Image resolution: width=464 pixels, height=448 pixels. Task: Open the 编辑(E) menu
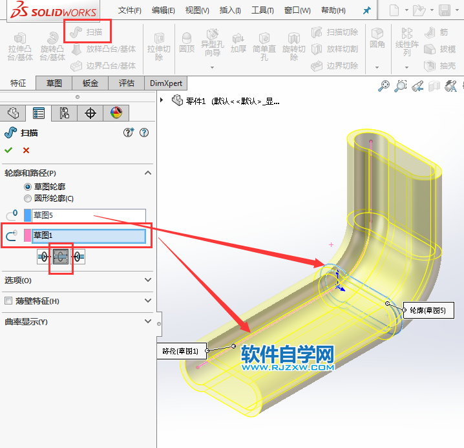point(163,10)
